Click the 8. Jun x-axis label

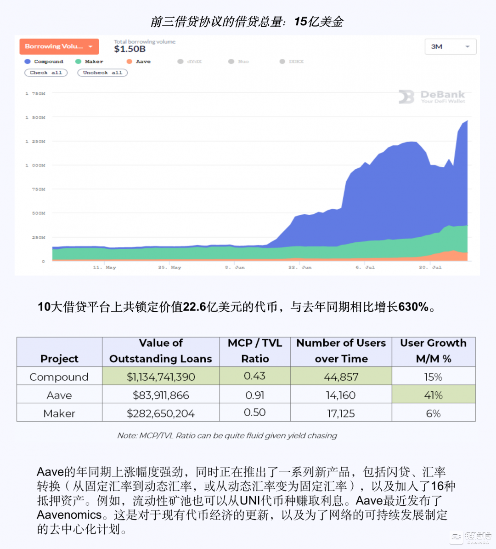(x=235, y=267)
